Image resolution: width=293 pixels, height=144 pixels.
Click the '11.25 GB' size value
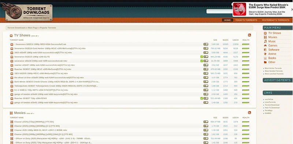click(215, 61)
